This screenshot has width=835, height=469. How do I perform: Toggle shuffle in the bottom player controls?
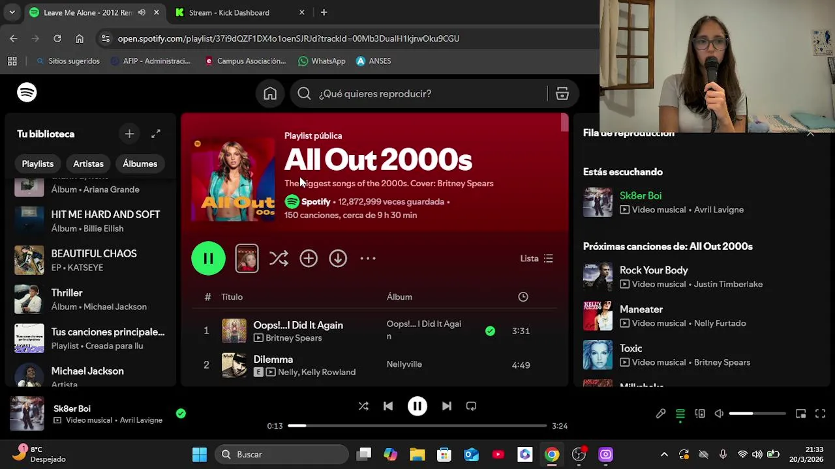[363, 406]
